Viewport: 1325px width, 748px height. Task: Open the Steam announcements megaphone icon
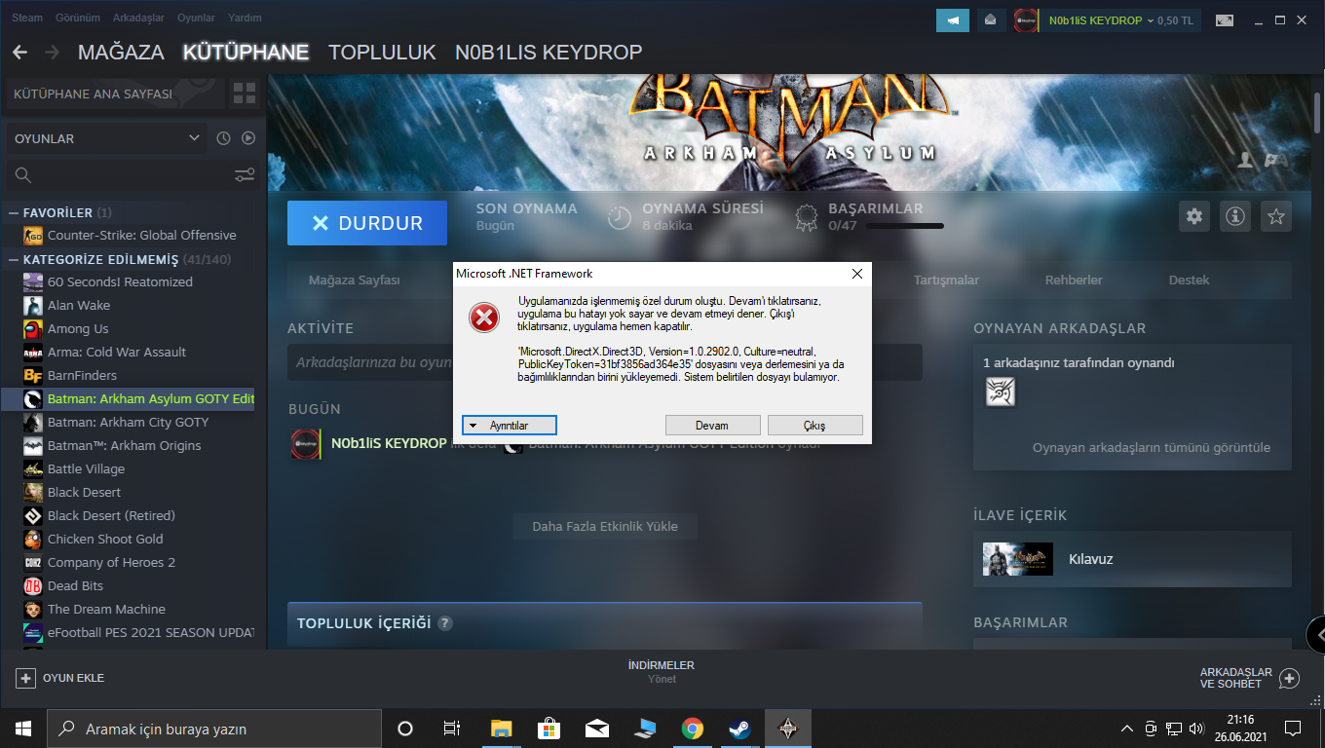953,19
